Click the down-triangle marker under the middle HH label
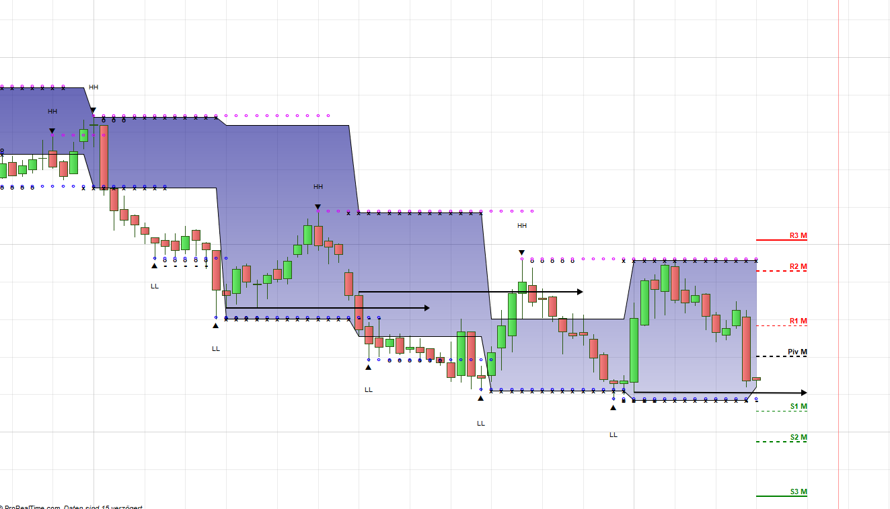The width and height of the screenshot is (890, 509). pyautogui.click(x=318, y=206)
